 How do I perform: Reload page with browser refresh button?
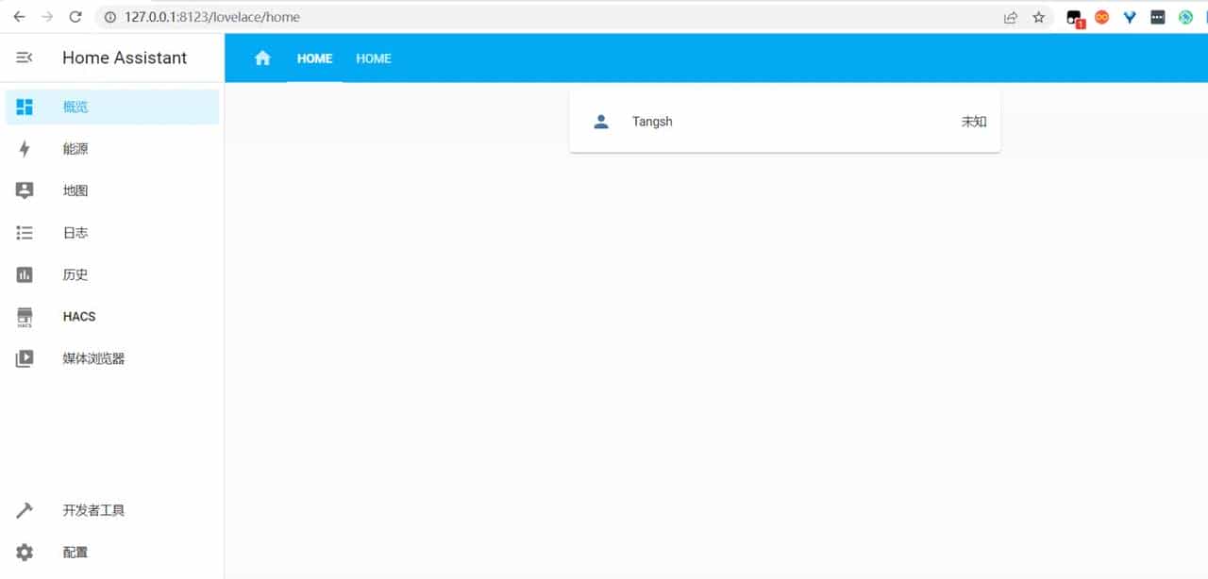[75, 16]
